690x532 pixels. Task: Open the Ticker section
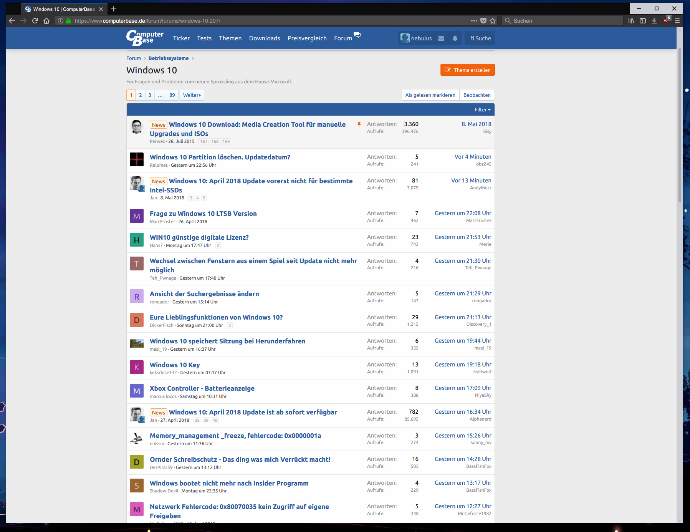(181, 38)
